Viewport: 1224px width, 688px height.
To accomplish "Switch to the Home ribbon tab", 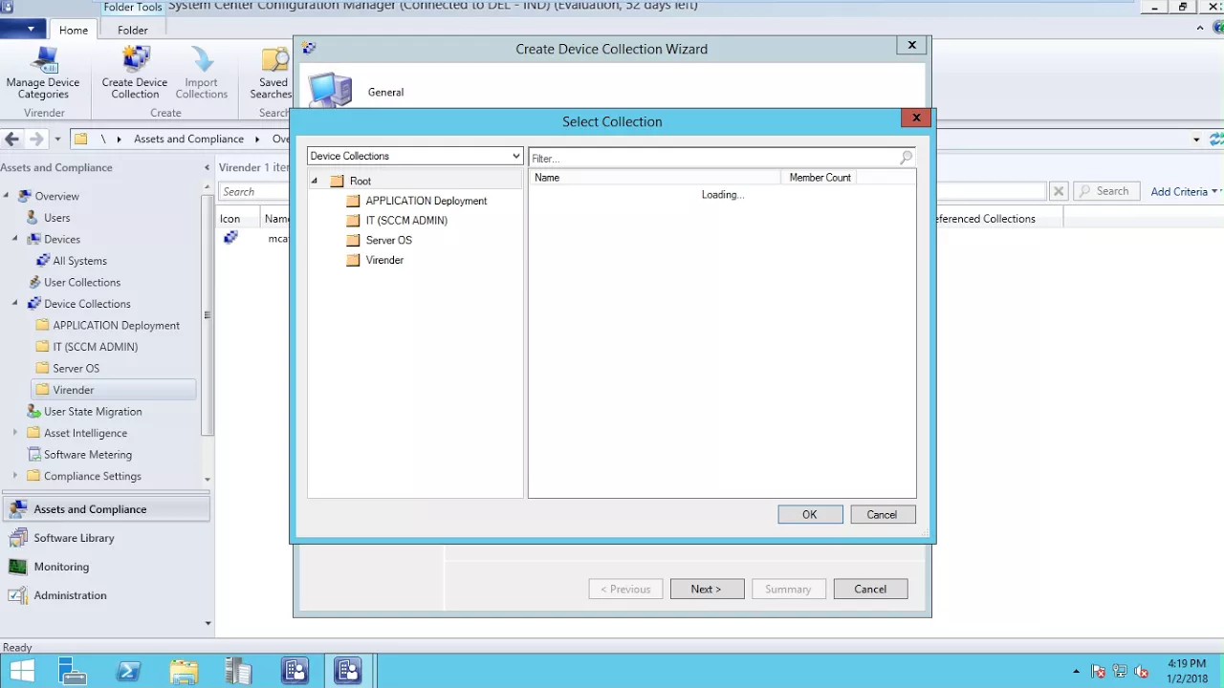I will pos(74,31).
